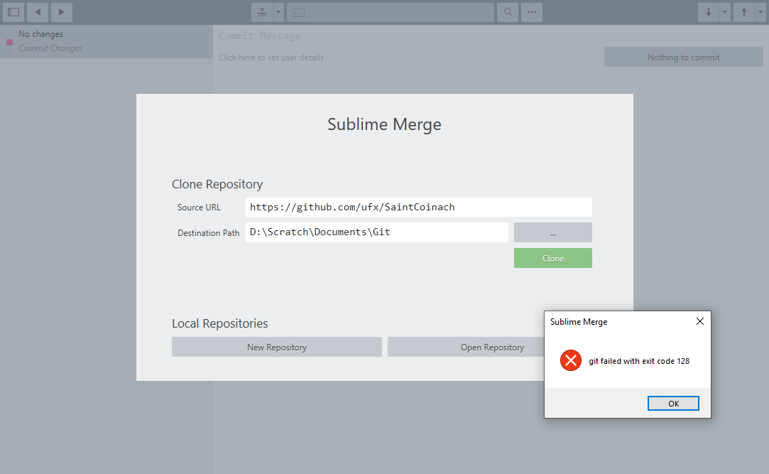The width and height of the screenshot is (769, 474).
Task: Click the Commit Message field
Action: point(259,36)
